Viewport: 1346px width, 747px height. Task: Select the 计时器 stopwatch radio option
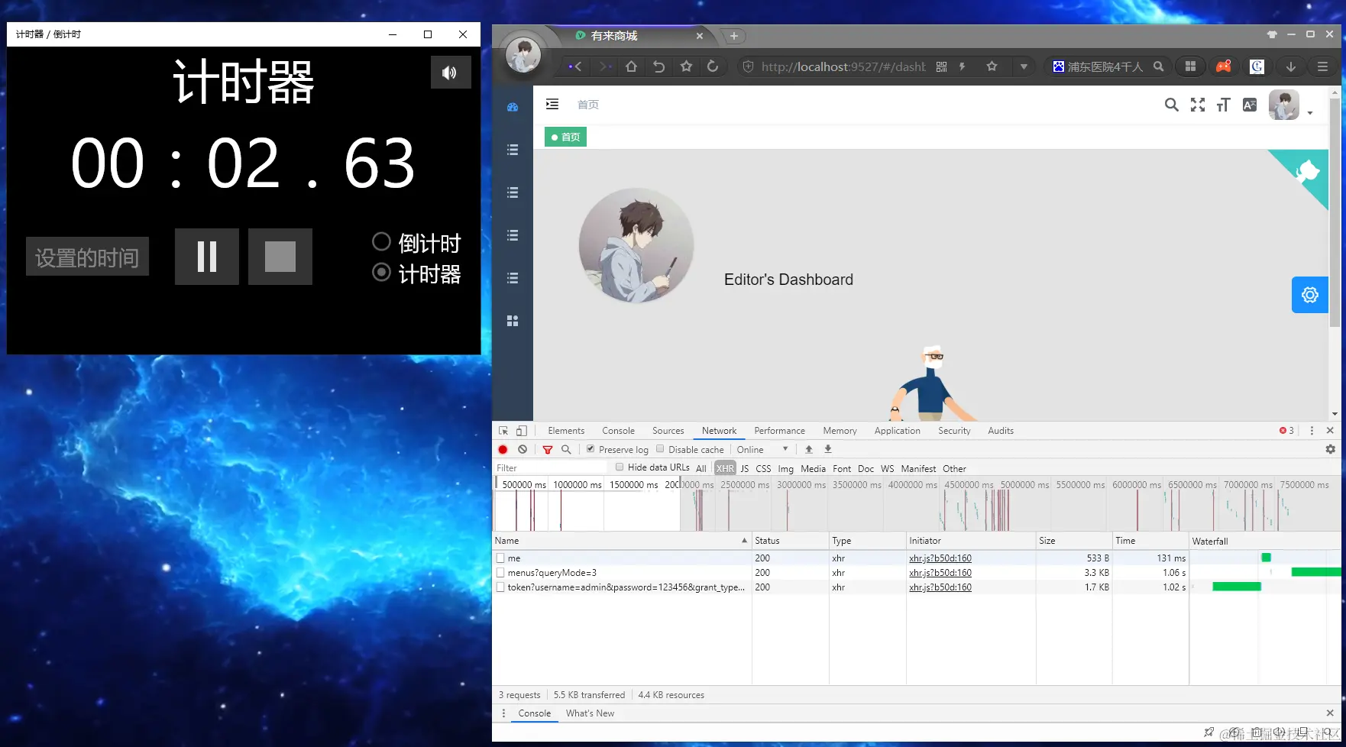tap(381, 273)
